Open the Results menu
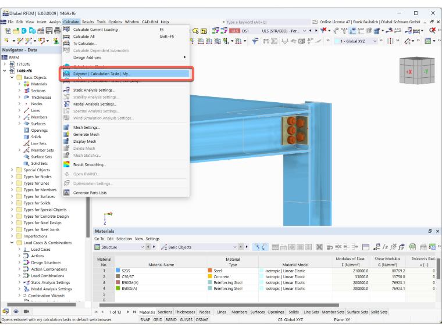 pos(88,22)
